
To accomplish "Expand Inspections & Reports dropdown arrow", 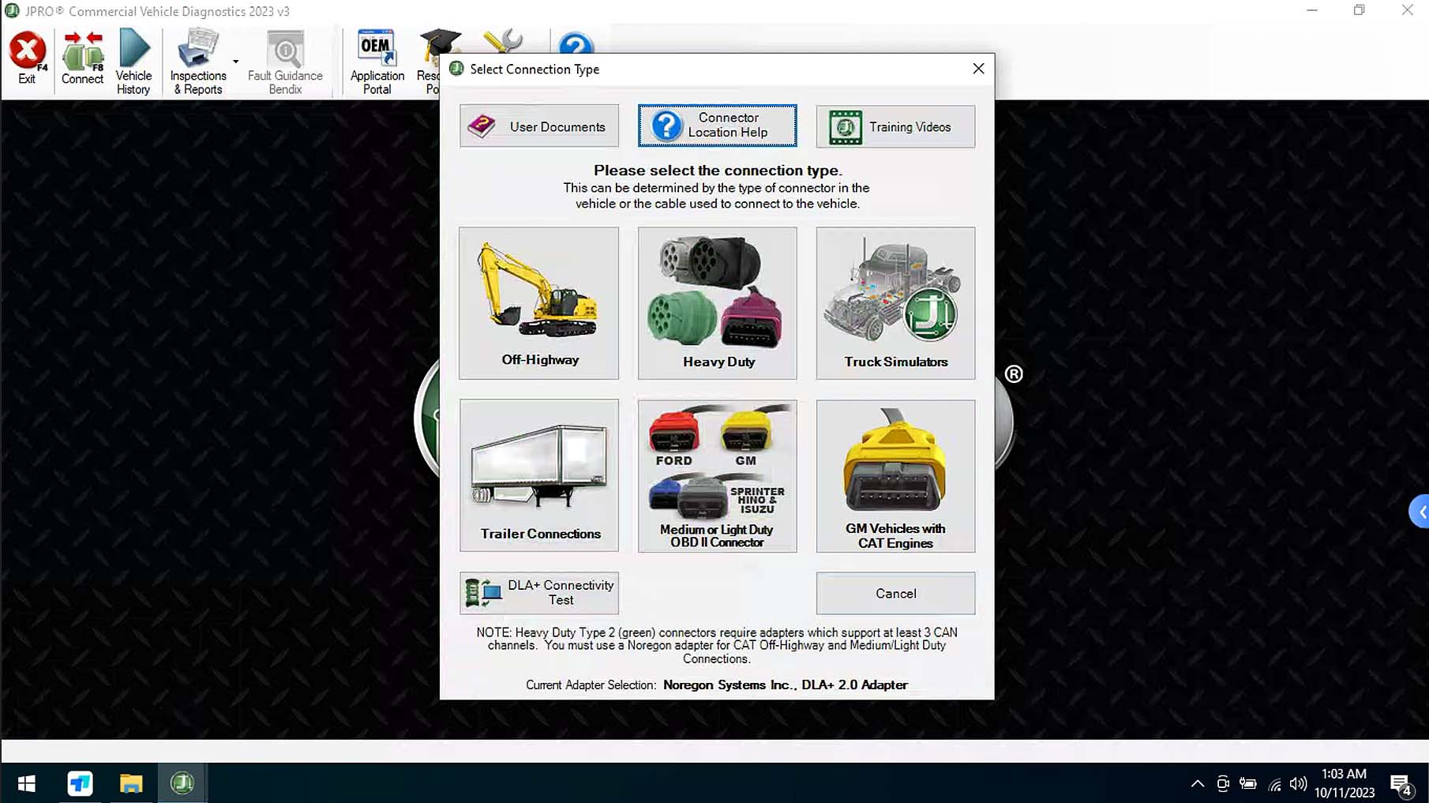I will pyautogui.click(x=235, y=62).
